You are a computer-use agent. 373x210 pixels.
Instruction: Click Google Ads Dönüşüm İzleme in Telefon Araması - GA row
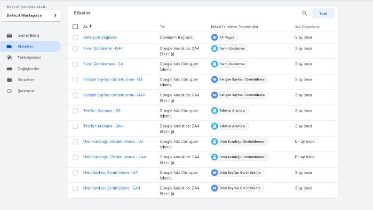click(179, 113)
